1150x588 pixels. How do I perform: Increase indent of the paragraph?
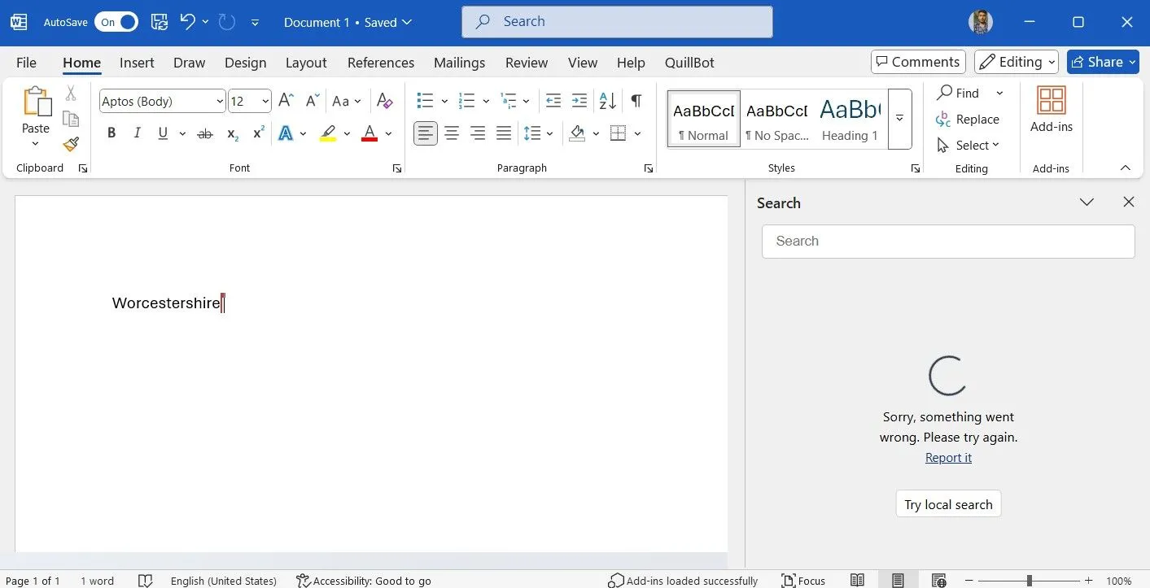[579, 101]
